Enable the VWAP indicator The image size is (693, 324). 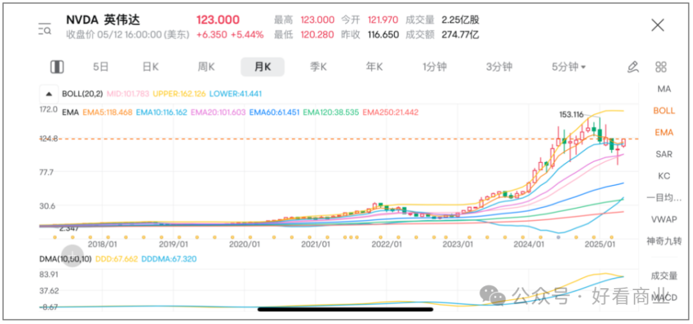tap(663, 219)
